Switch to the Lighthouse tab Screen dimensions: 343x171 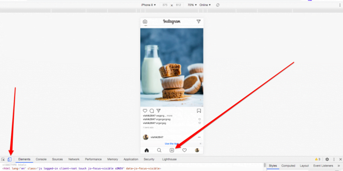(x=169, y=159)
